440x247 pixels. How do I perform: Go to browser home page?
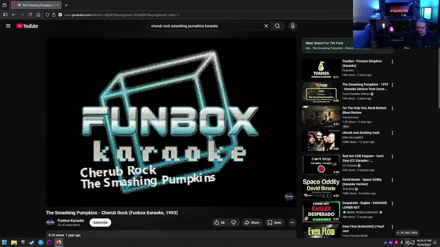point(38,15)
